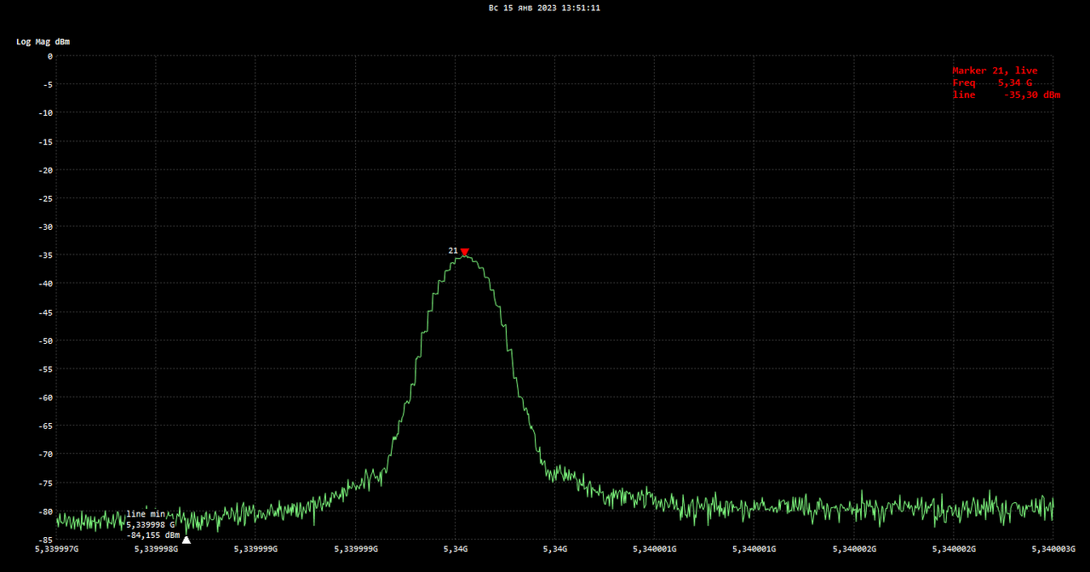
Task: Click the "5,340003G" x-axis end label
Action: [1053, 549]
